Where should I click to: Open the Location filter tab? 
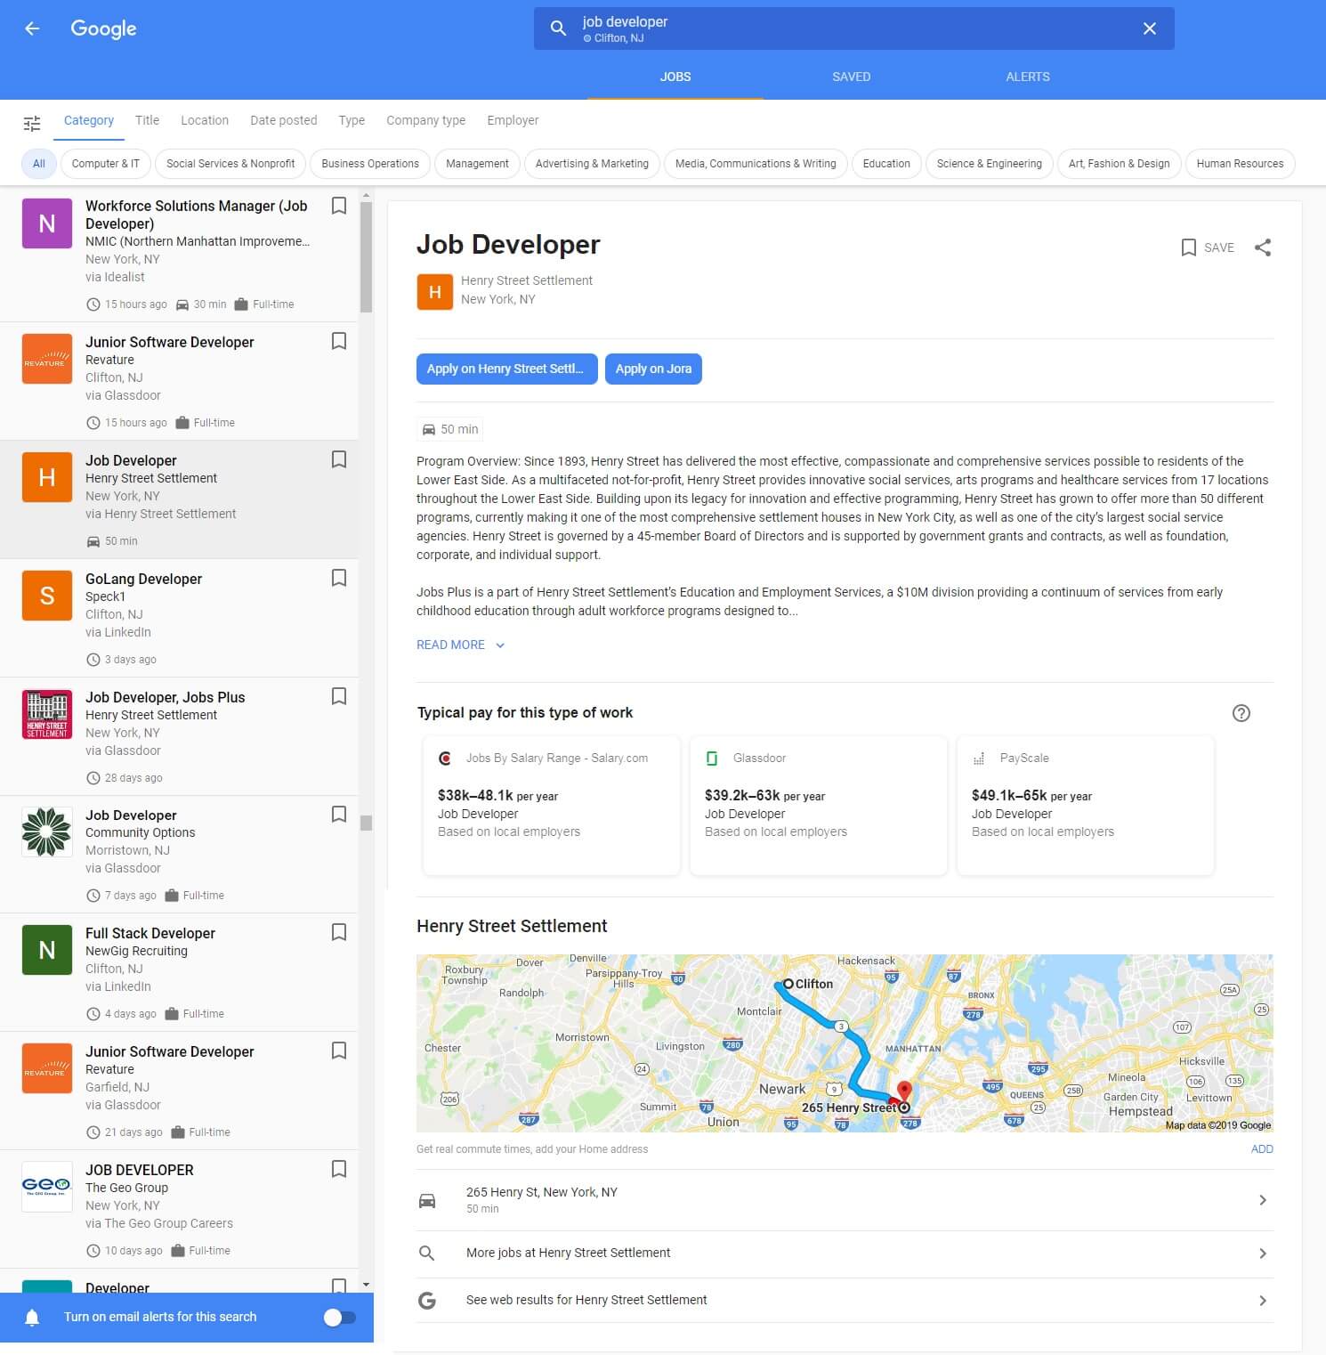[205, 120]
